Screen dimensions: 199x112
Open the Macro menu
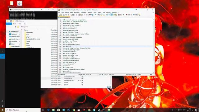click(x=99, y=12)
